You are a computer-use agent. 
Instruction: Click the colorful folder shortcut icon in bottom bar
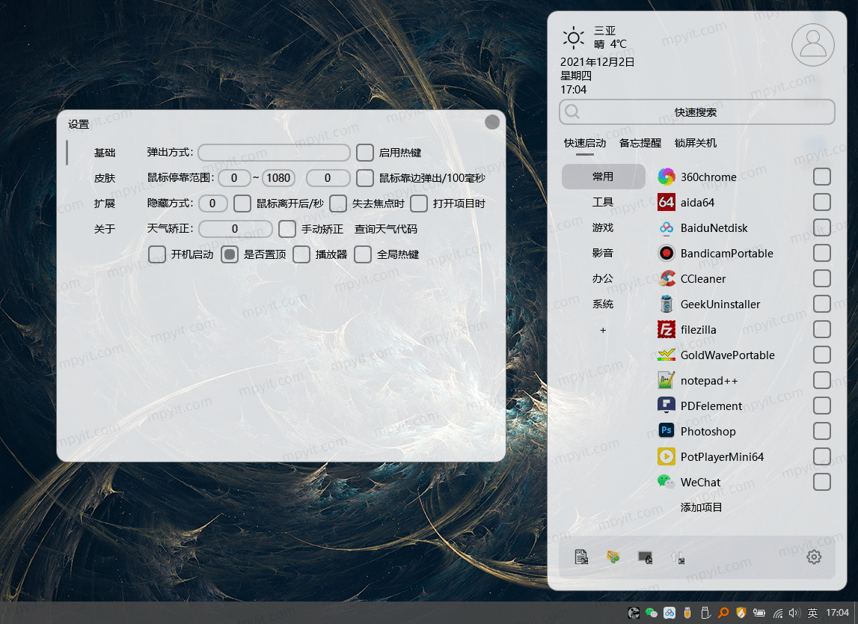tap(613, 557)
